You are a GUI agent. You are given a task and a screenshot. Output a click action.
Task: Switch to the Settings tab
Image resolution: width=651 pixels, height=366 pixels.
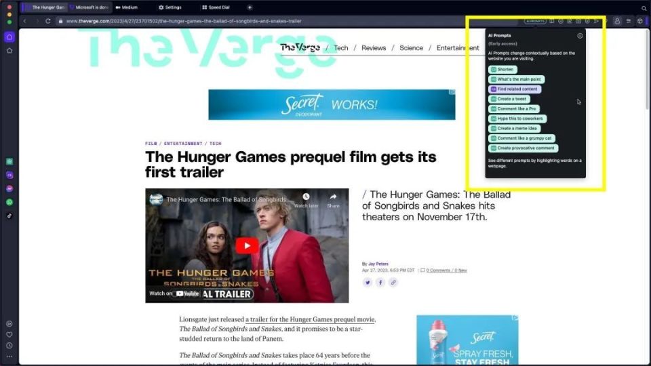tap(170, 7)
